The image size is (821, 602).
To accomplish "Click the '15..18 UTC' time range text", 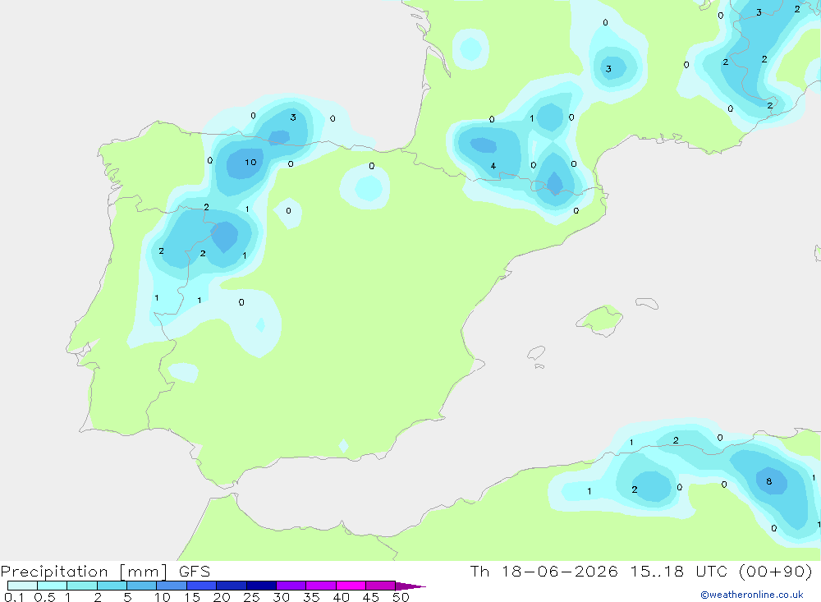I will click(681, 571).
